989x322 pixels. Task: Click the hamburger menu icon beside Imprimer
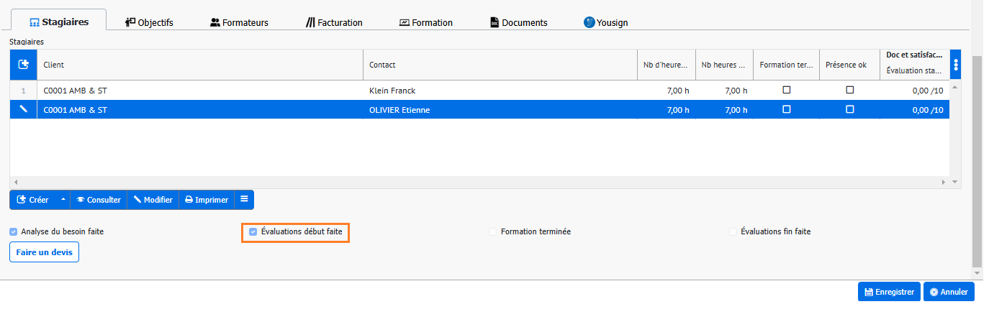pyautogui.click(x=244, y=200)
